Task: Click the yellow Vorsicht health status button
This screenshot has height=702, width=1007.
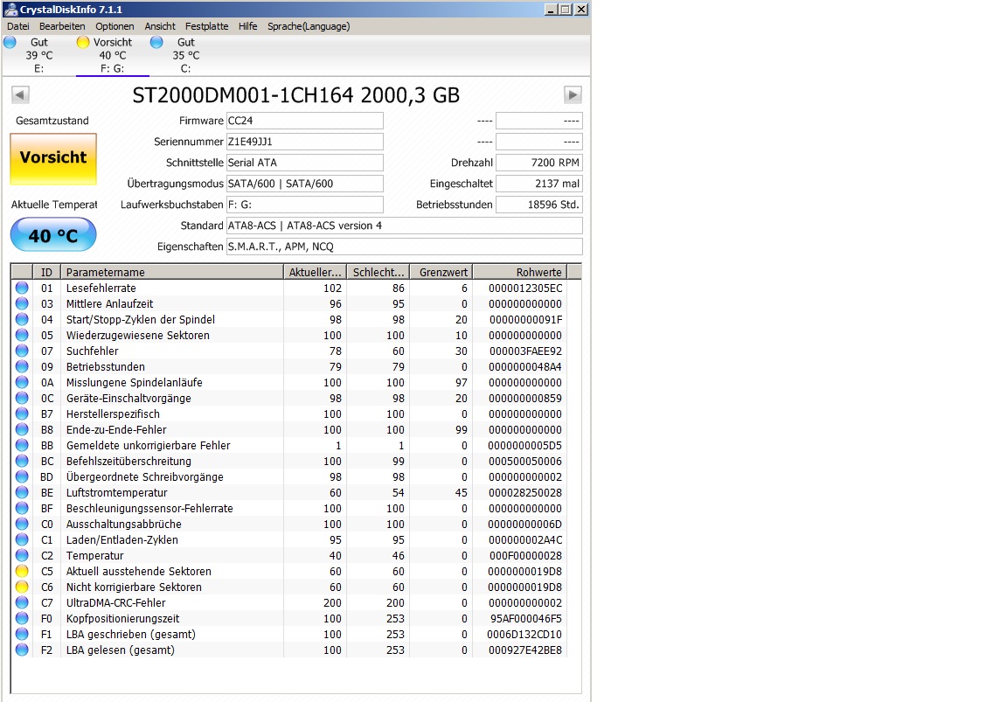Action: 53,158
